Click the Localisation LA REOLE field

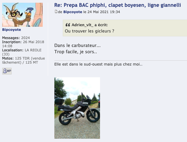pyautogui.click(x=22, y=52)
